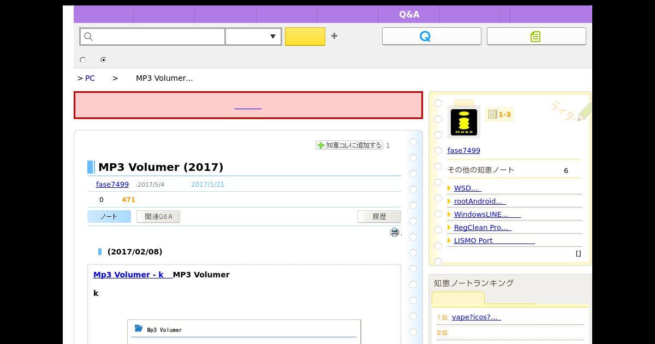Switch to the ノート tab

click(109, 217)
